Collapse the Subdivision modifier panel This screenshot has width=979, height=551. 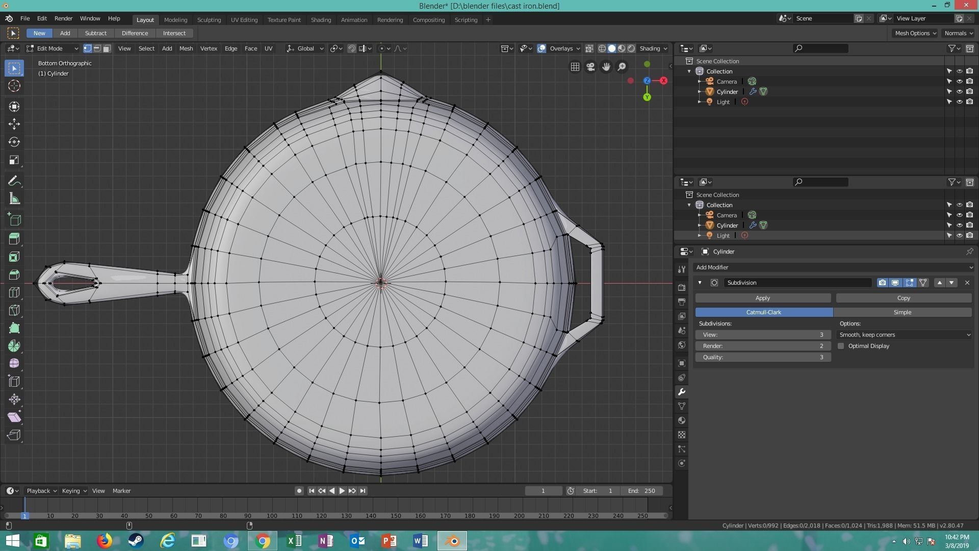700,283
